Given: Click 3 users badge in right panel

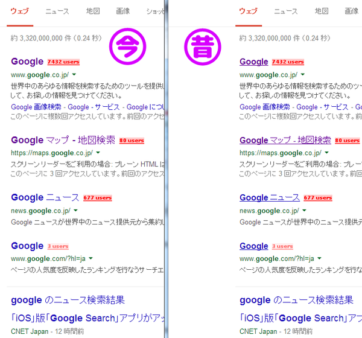Looking at the screenshot, I should point(282,246).
